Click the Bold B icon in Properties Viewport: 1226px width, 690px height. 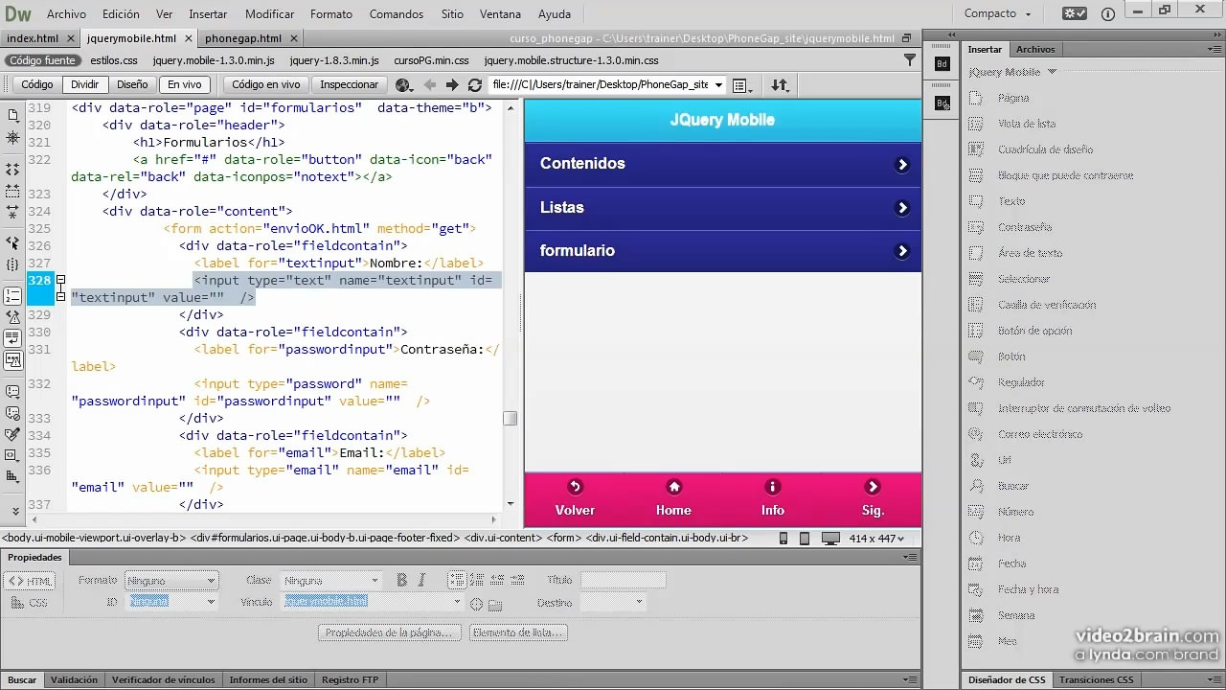click(402, 580)
